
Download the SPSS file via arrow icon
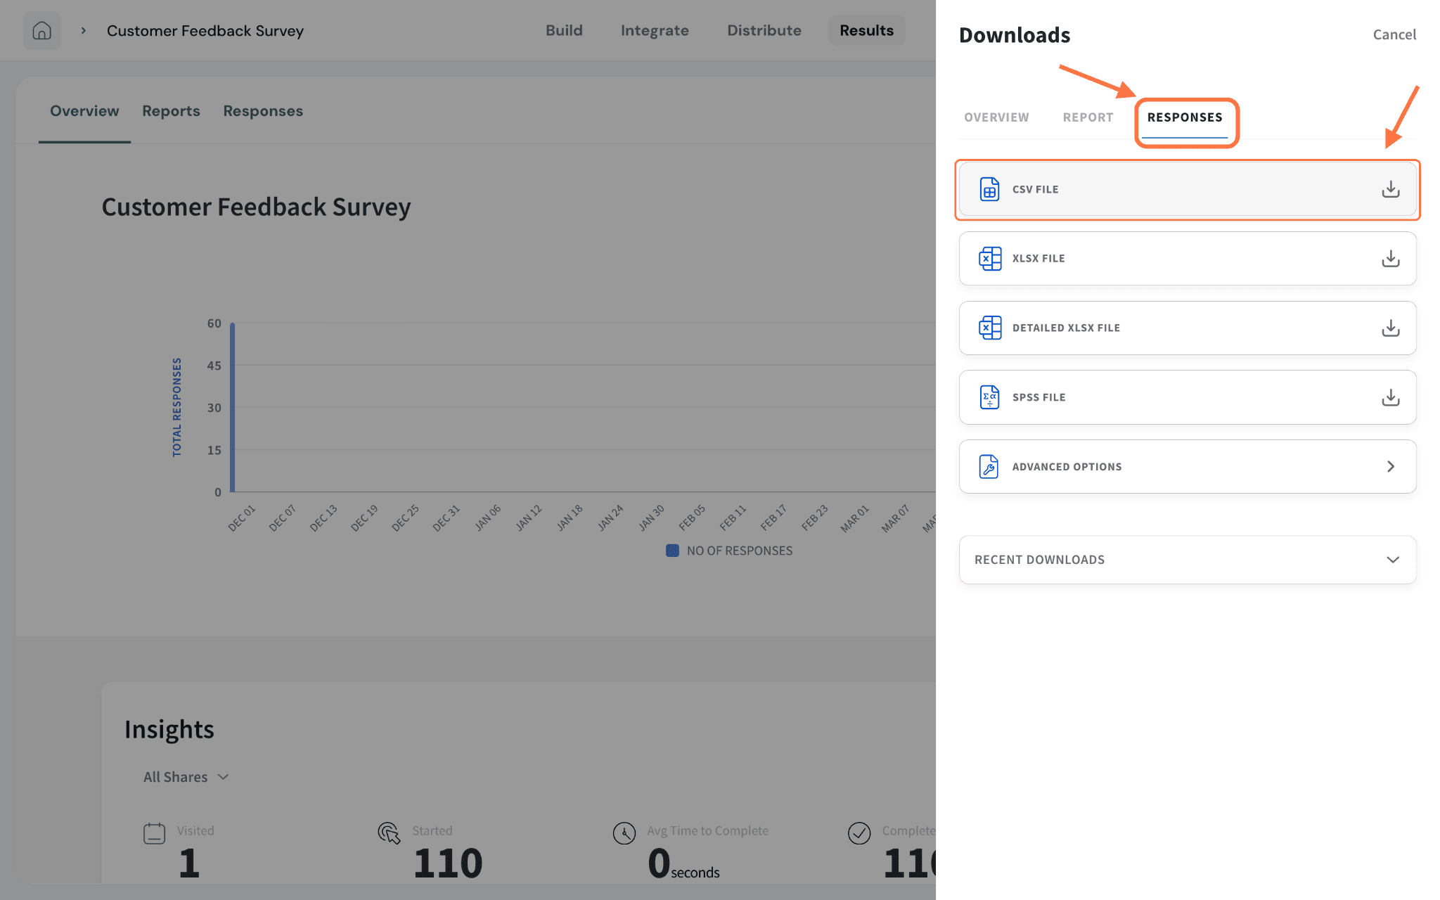pyautogui.click(x=1390, y=397)
